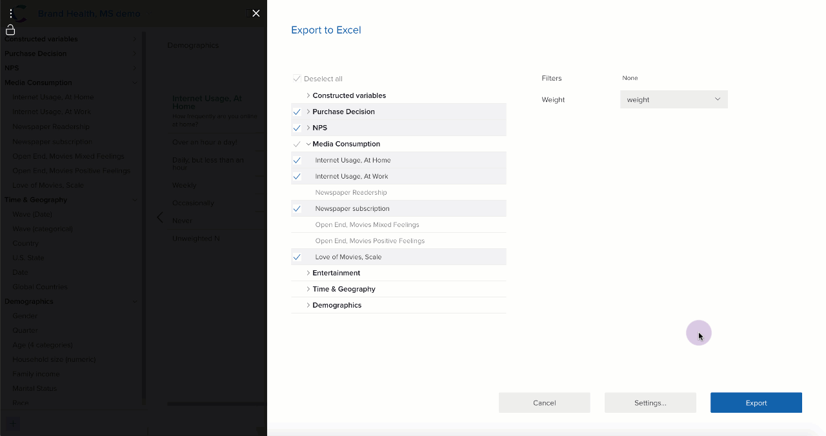Select Country in the sidebar
This screenshot has width=826, height=436.
[x=26, y=243]
